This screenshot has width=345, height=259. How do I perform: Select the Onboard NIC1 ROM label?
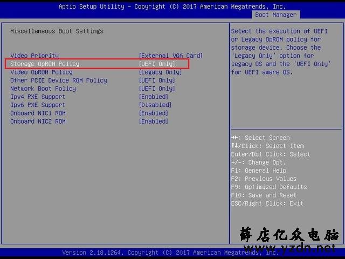(38, 113)
